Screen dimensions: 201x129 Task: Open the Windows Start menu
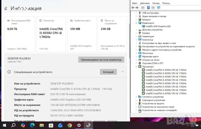point(4,125)
